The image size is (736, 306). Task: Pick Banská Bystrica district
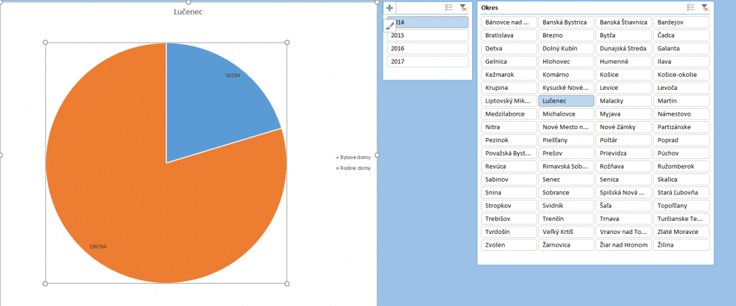click(566, 22)
